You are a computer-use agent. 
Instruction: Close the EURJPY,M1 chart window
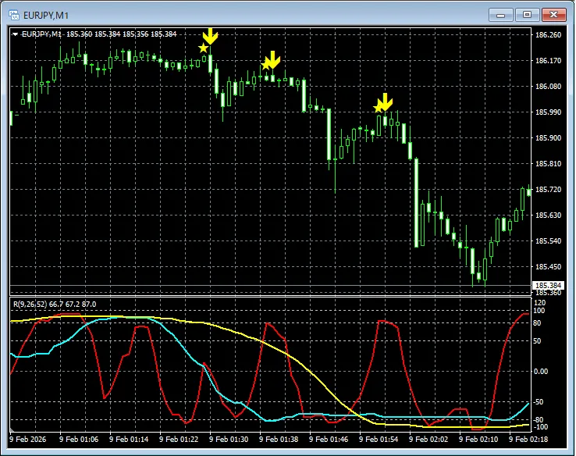(x=554, y=14)
